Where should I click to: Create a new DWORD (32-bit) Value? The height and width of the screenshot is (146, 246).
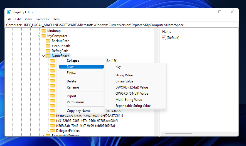click(x=136, y=87)
